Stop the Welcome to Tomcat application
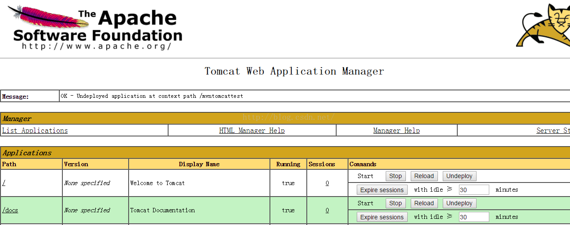 point(395,176)
